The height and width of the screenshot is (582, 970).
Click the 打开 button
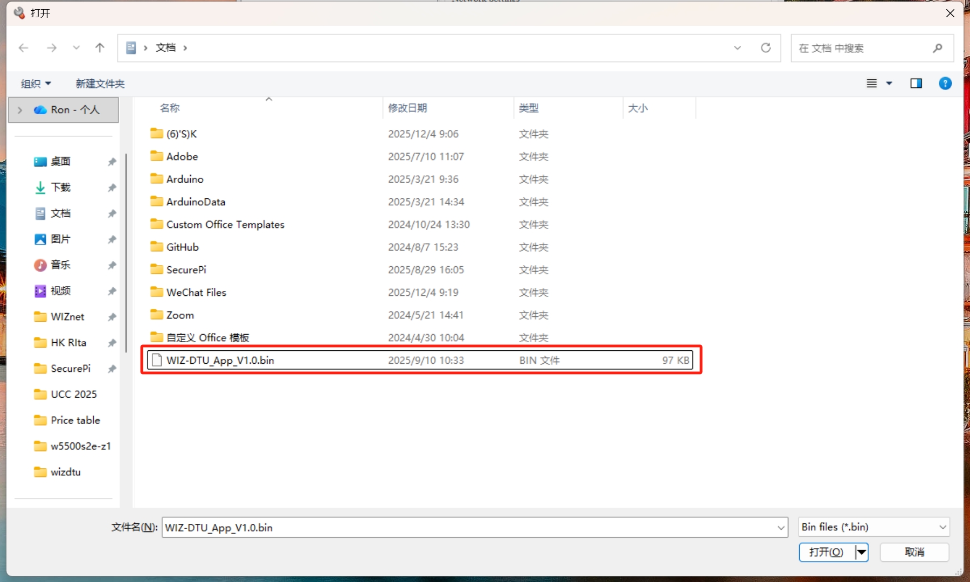pos(826,552)
